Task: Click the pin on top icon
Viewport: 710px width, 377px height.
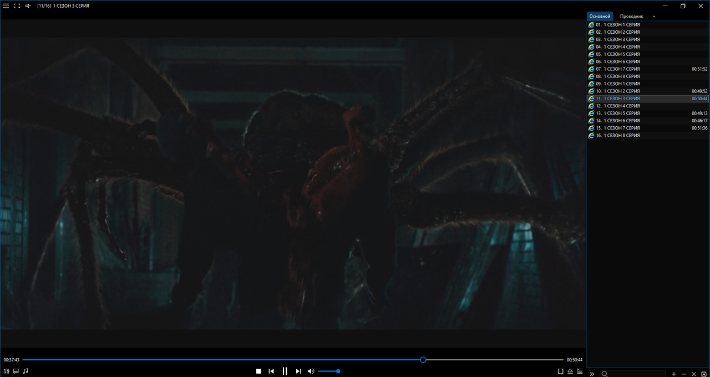Action: [28, 6]
